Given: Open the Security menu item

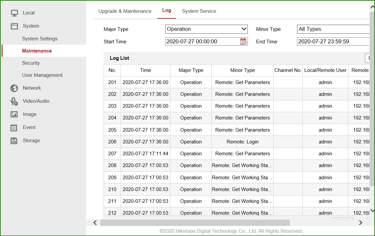Looking at the screenshot, I should coord(31,63).
